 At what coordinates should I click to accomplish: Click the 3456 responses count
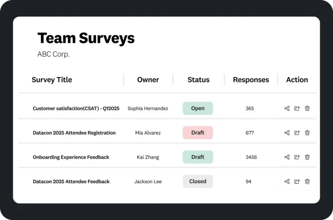pyautogui.click(x=251, y=157)
